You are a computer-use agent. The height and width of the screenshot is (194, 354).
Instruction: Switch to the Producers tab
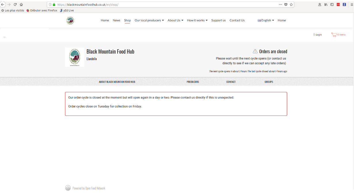(x=193, y=82)
